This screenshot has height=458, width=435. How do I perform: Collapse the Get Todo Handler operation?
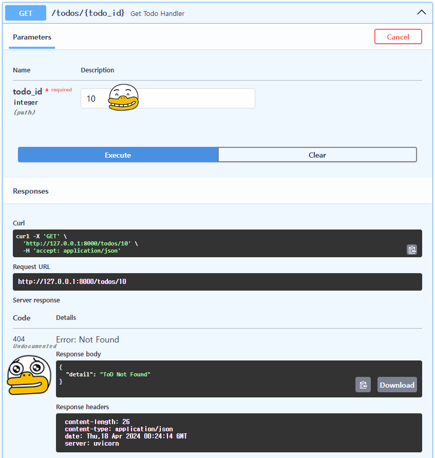(421, 12)
